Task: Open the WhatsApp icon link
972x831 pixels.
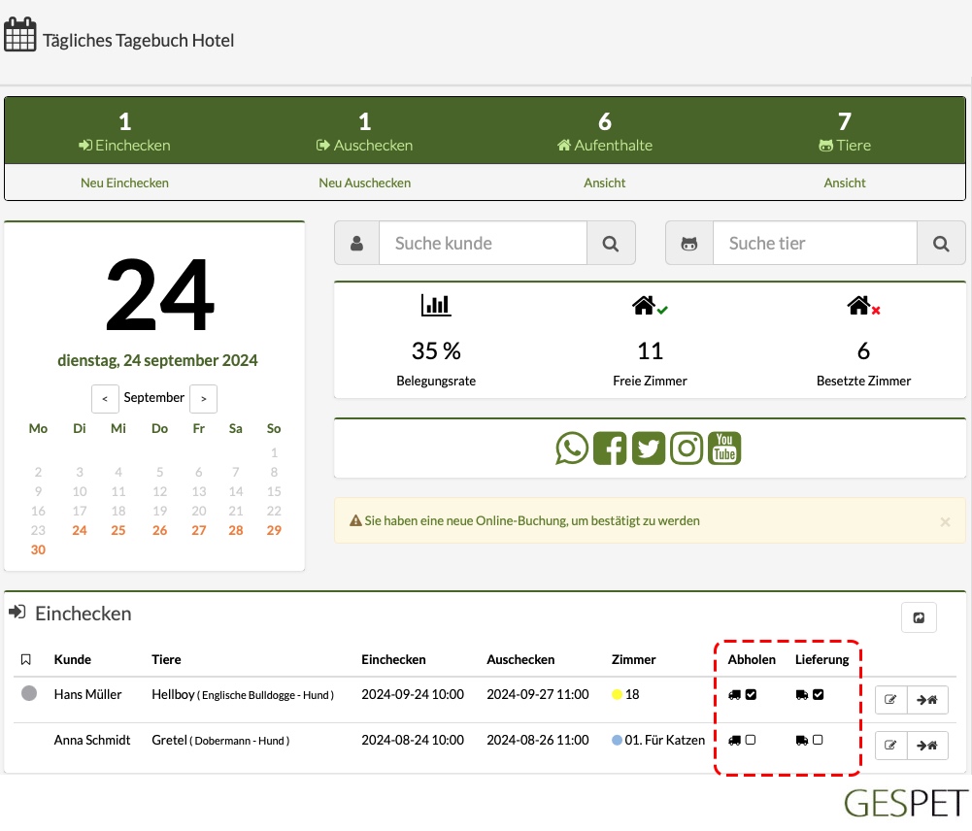Action: [572, 449]
